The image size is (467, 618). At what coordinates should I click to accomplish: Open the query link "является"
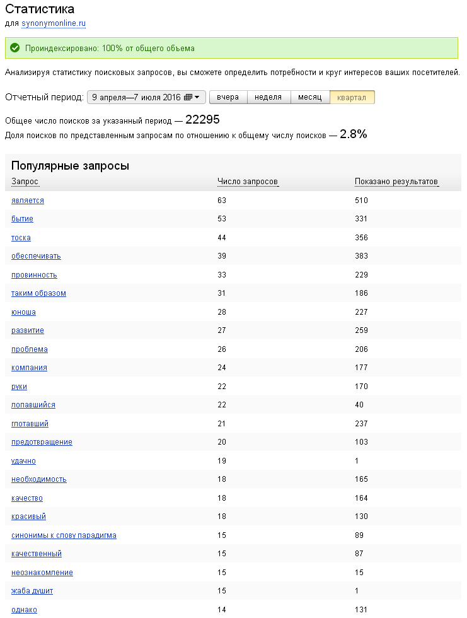[28, 201]
